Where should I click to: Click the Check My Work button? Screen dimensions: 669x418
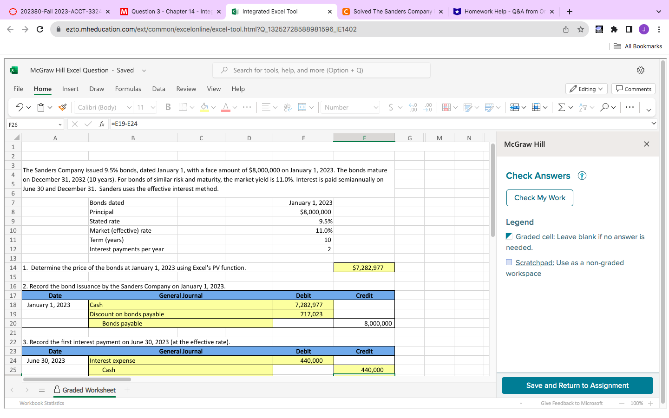pos(539,197)
